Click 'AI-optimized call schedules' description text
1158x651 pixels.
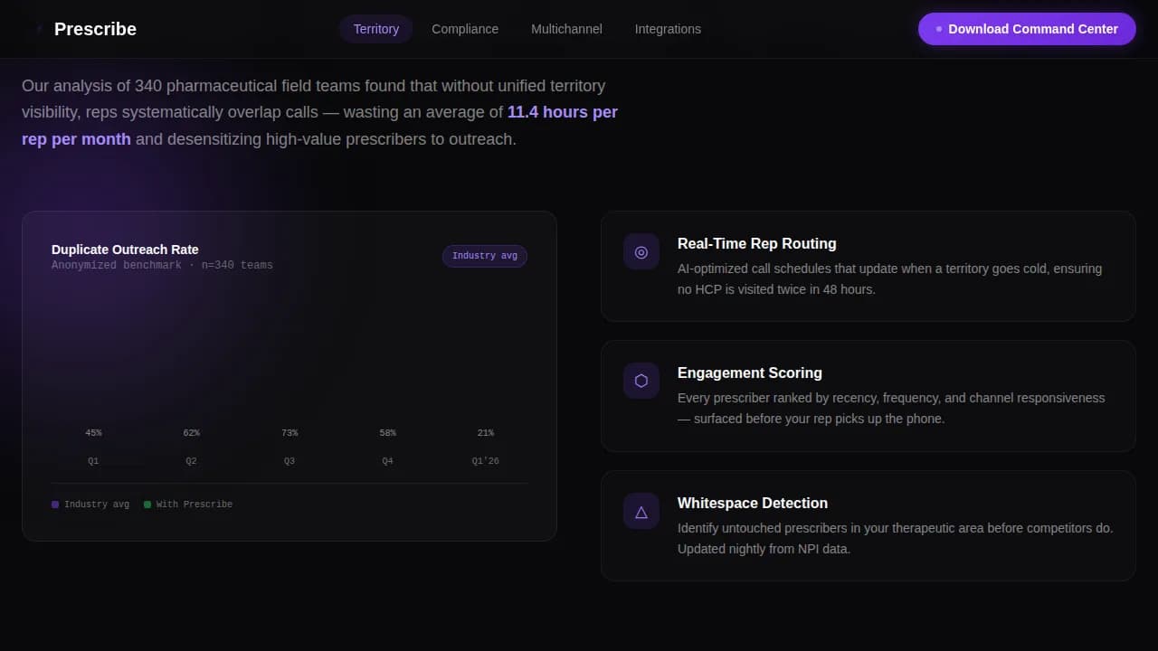point(889,279)
